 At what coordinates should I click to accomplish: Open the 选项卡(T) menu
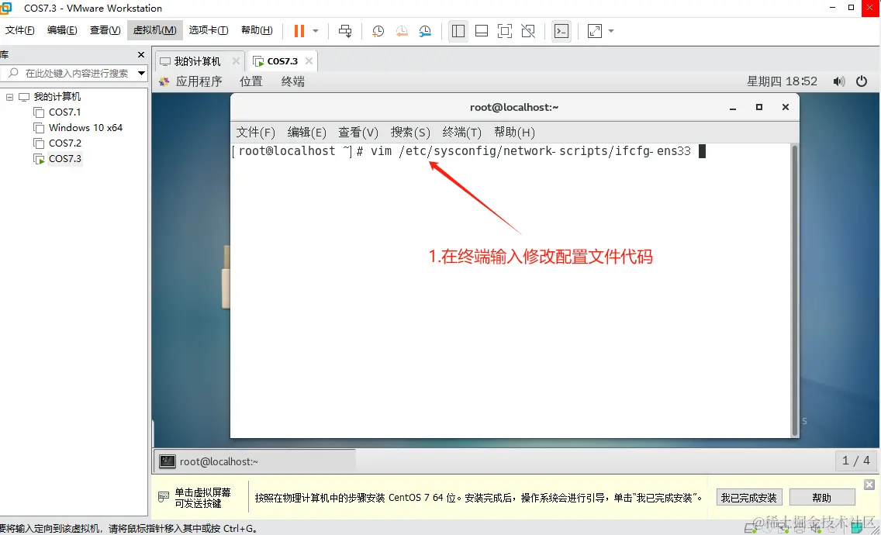(209, 30)
